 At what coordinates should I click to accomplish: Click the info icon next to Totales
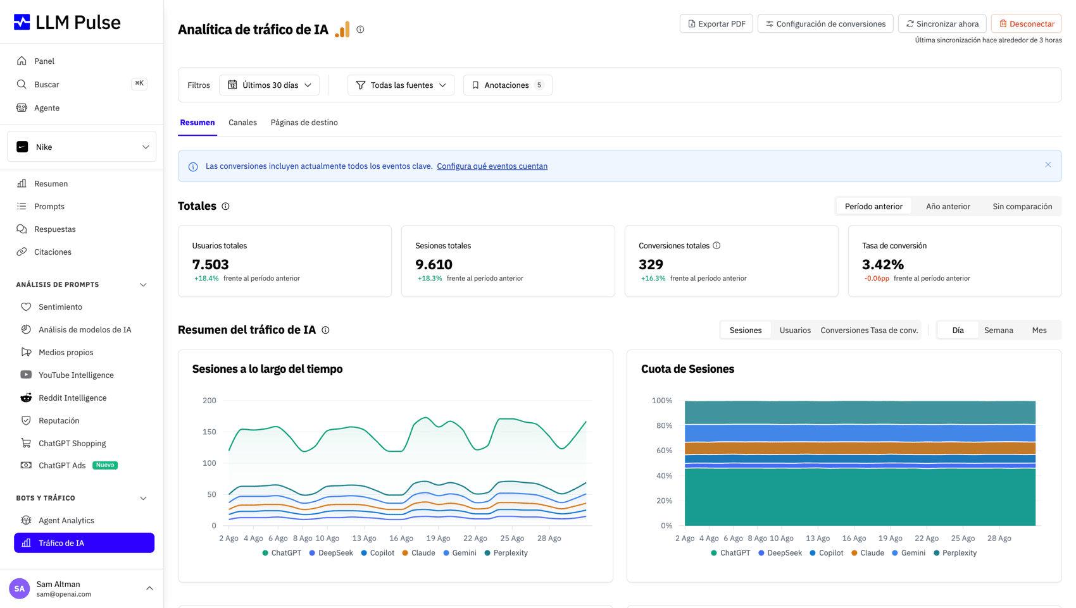point(225,207)
